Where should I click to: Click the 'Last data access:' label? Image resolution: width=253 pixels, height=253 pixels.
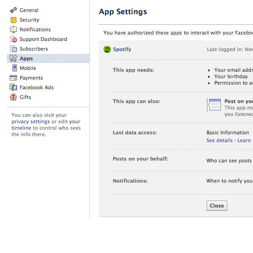[x=135, y=132]
